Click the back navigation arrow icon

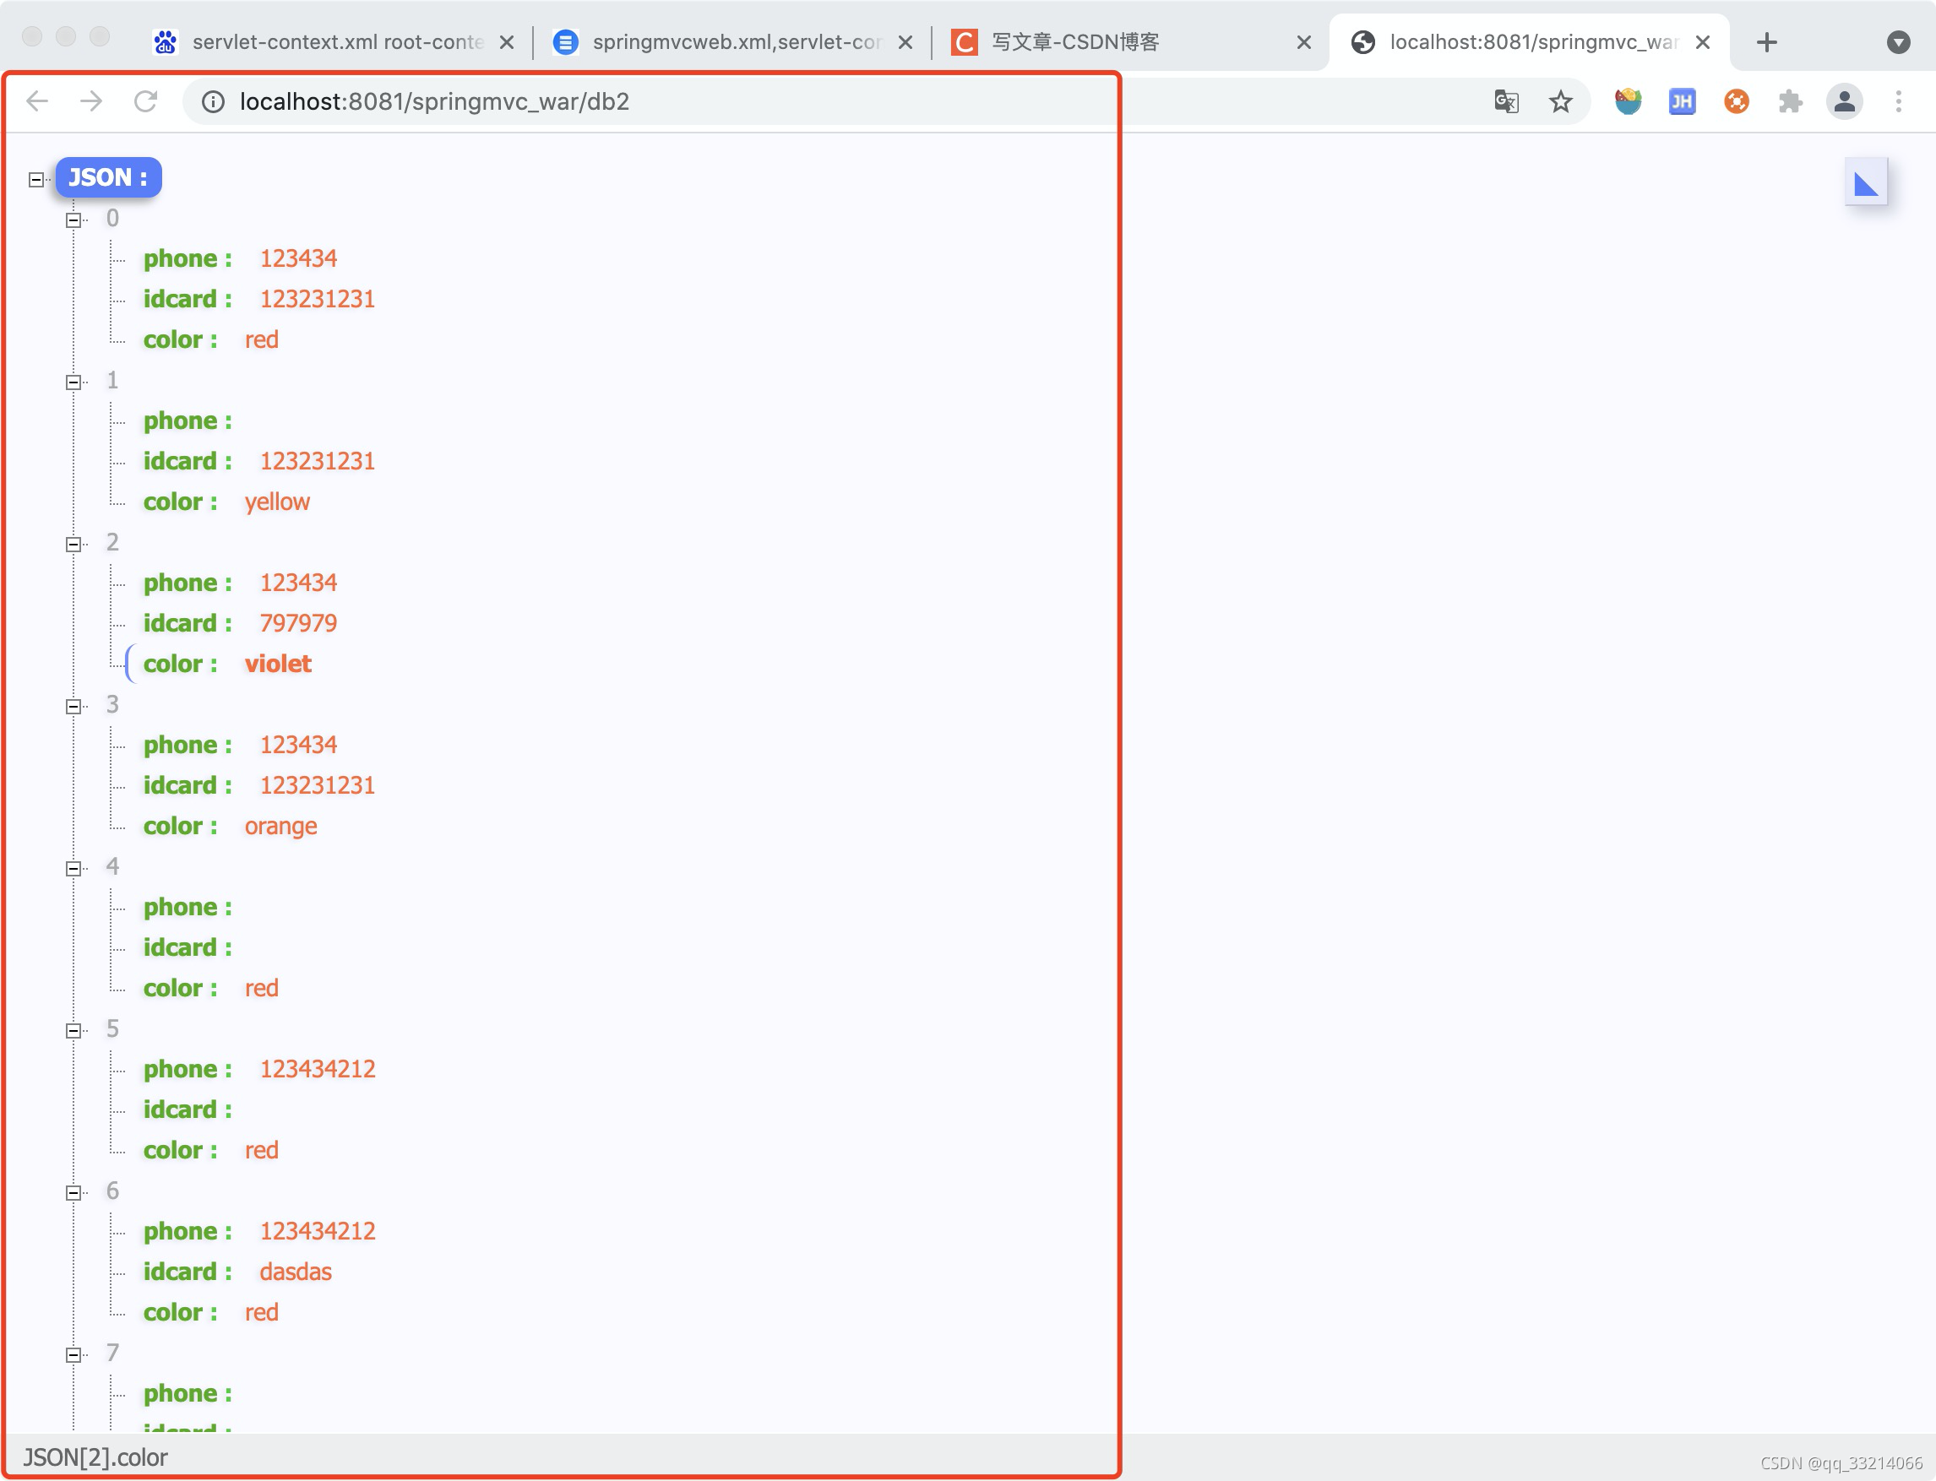tap(41, 100)
